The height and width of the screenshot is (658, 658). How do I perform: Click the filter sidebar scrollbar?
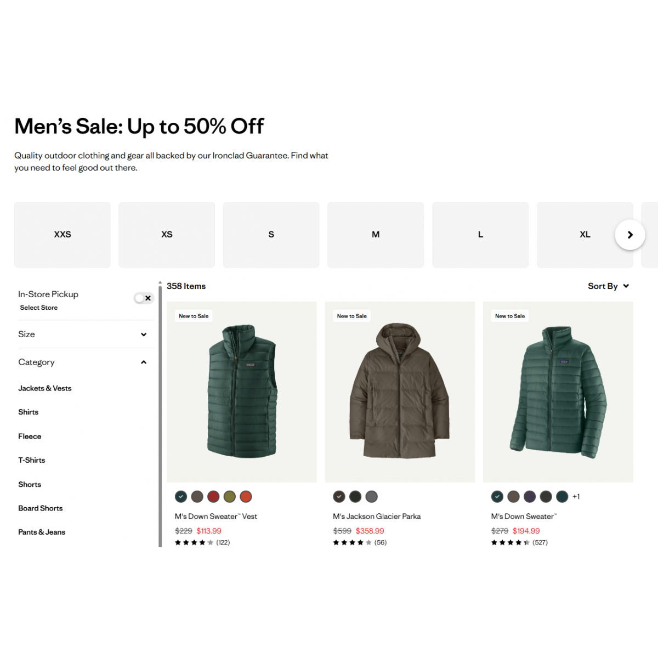[160, 414]
